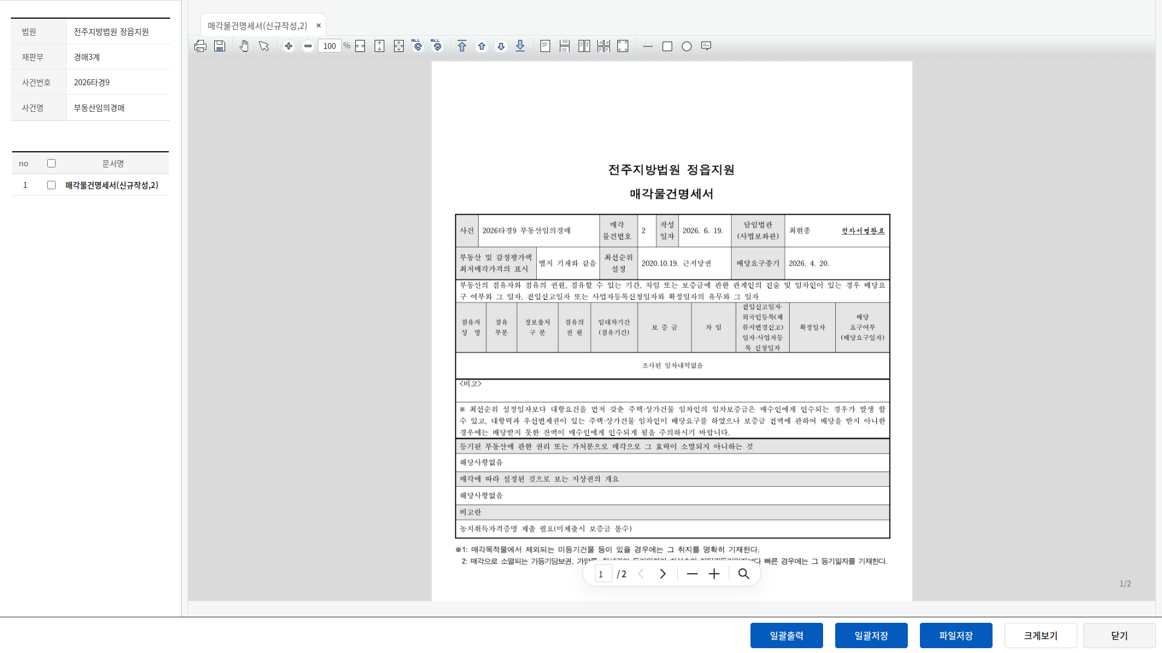Click the case name 부동산임의경매
This screenshot has width=1162, height=653.
pos(99,108)
